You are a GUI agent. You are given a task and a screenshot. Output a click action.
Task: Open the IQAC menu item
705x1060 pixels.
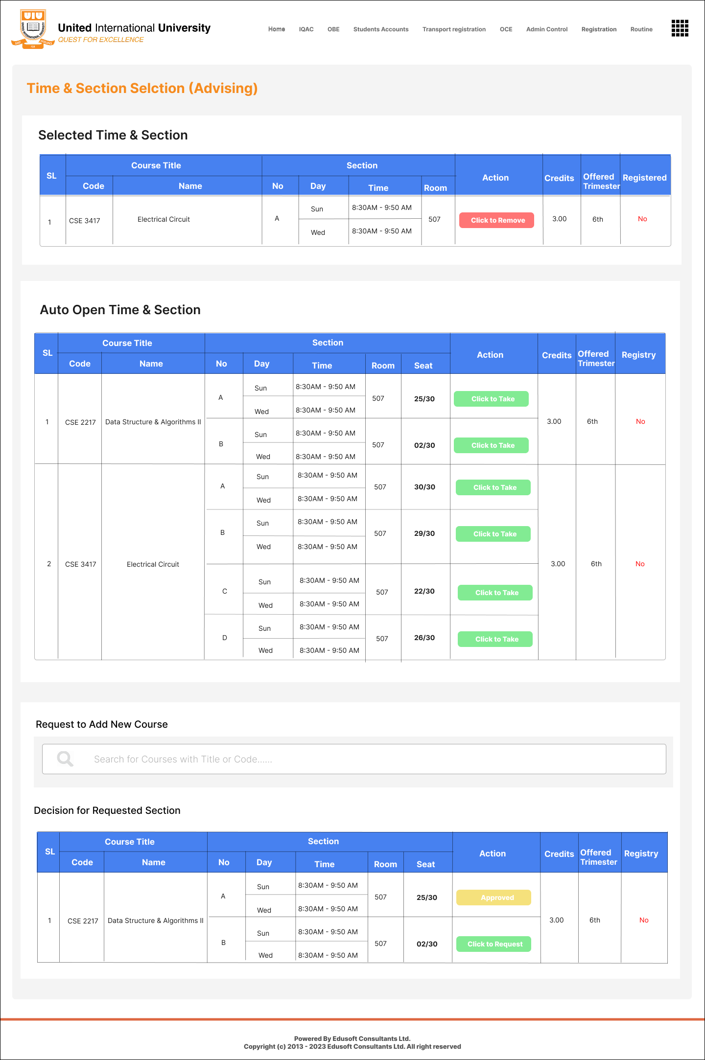pos(306,29)
